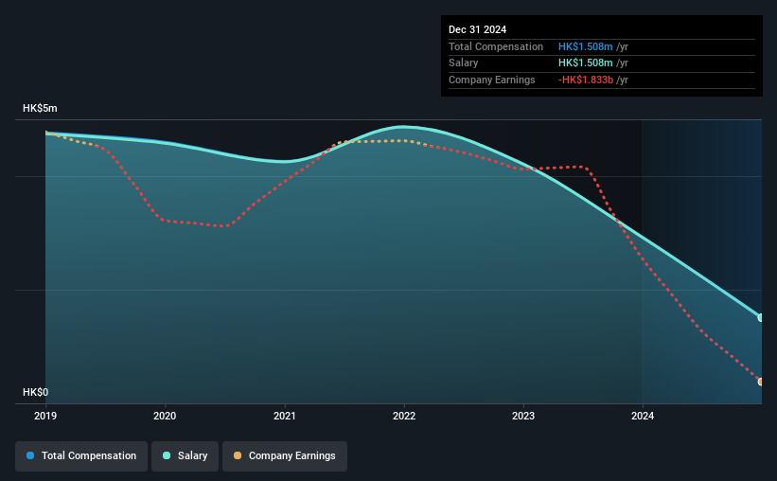The width and height of the screenshot is (777, 481).
Task: Click the 2022 x-axis label
Action: [x=404, y=416]
